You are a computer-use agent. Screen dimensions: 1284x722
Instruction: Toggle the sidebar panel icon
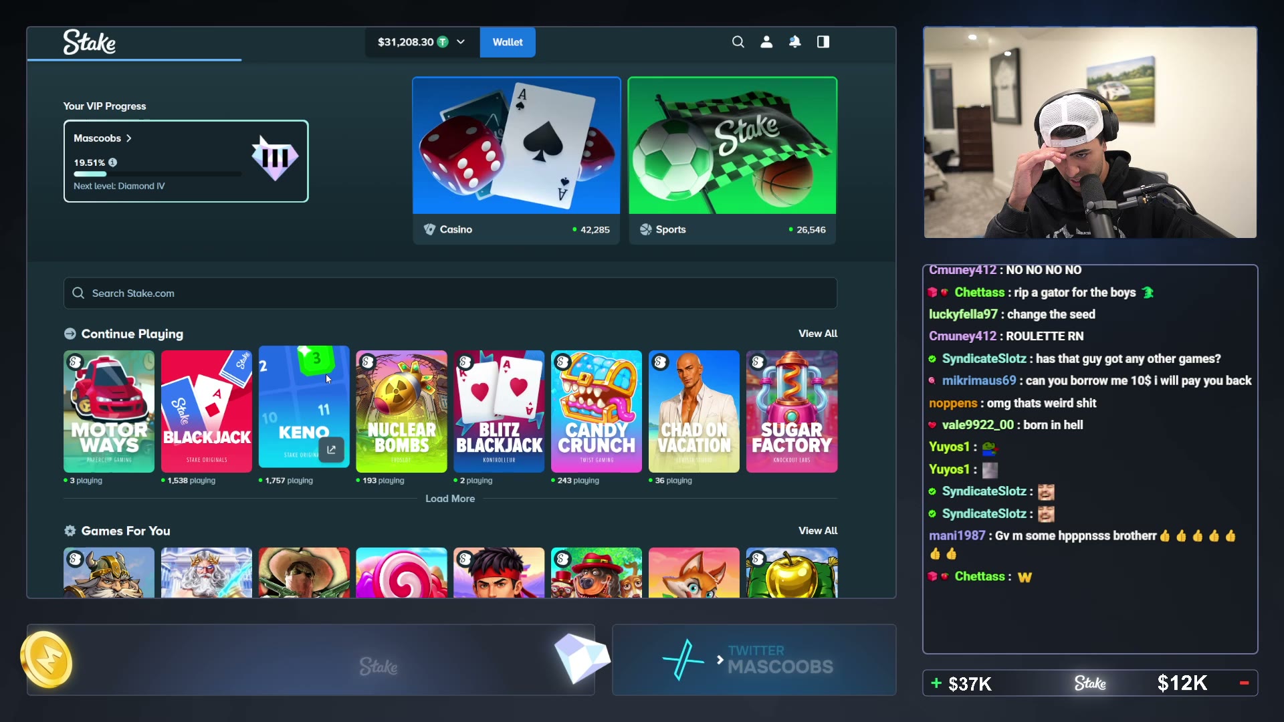point(823,42)
